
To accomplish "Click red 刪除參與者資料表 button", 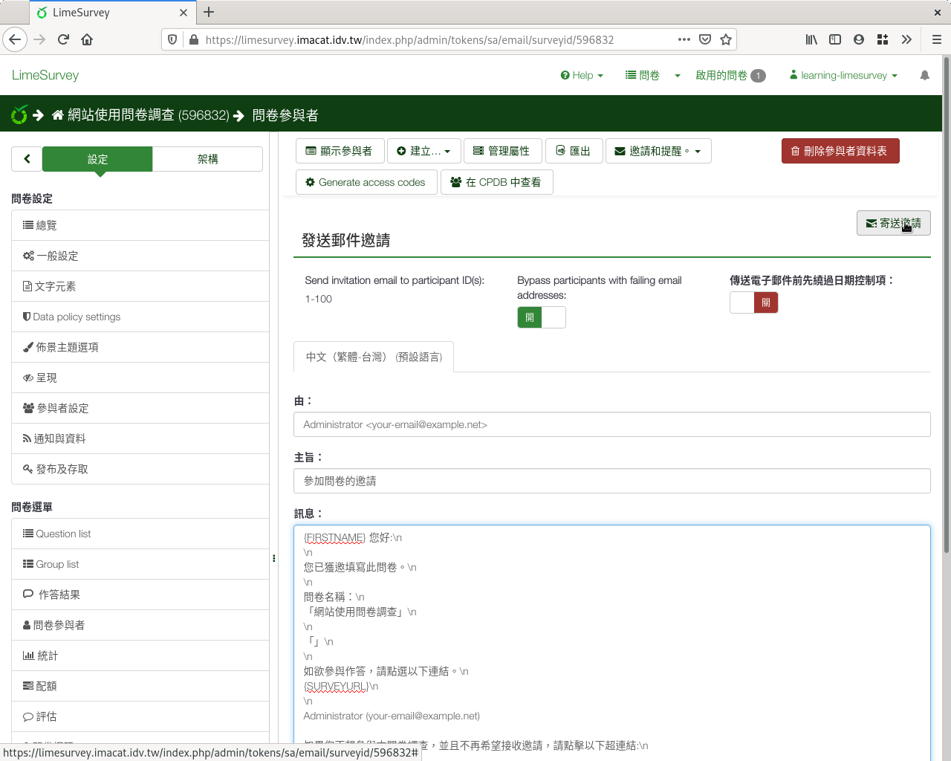I will pos(840,151).
